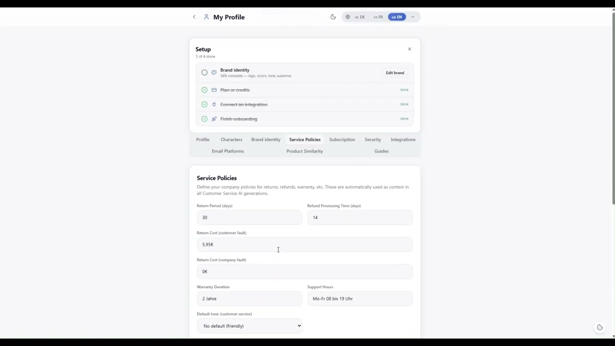The height and width of the screenshot is (346, 615).
Task: Open the Profile tab
Action: 203,139
